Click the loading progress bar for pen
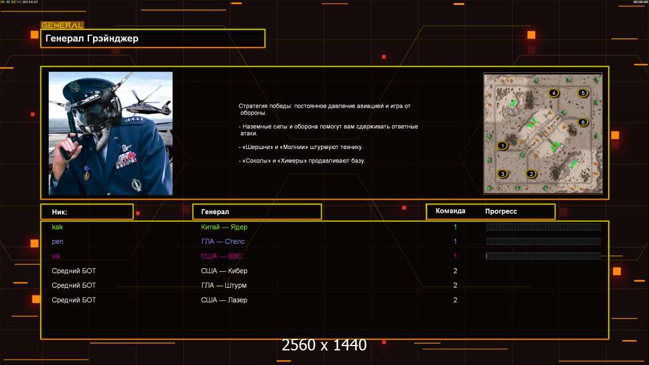649x365 pixels. tap(544, 242)
